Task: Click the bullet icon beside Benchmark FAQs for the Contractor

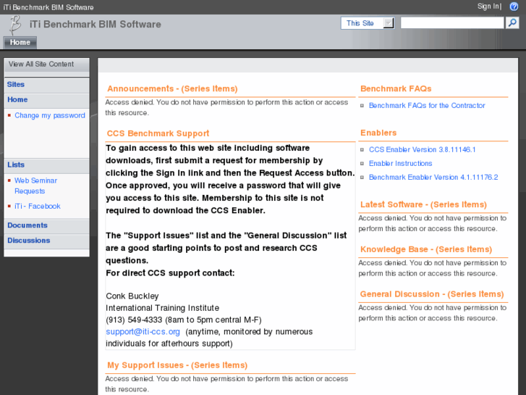Action: click(362, 106)
